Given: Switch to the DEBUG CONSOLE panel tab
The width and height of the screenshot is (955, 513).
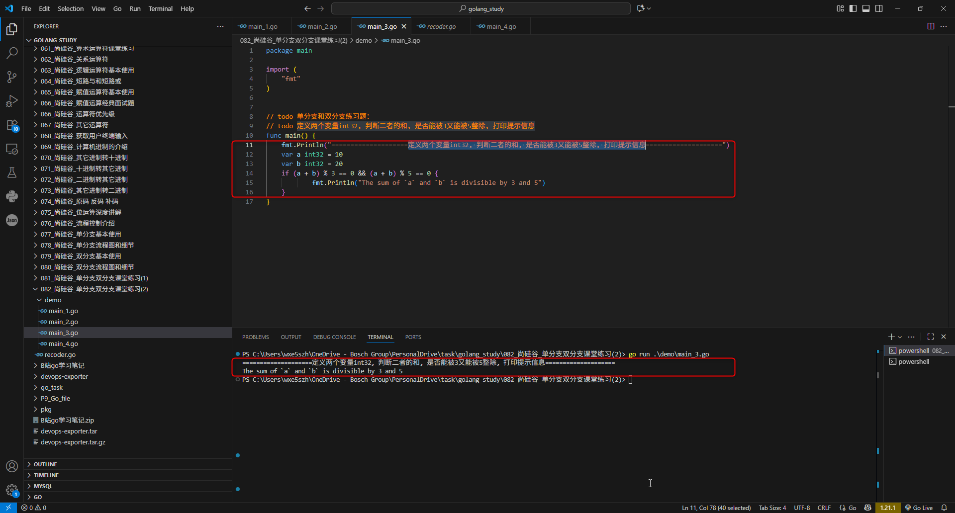Looking at the screenshot, I should tap(334, 337).
